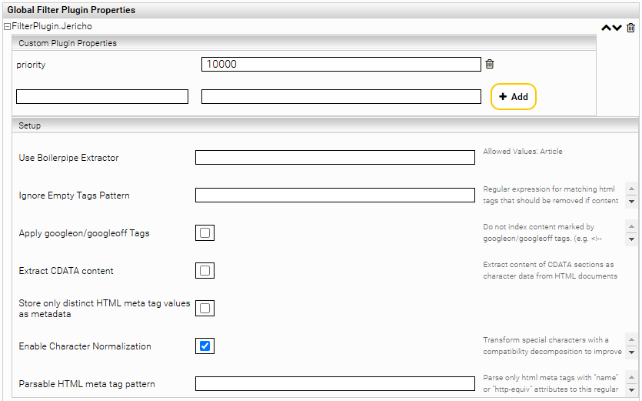This screenshot has height=401, width=642.
Task: Enable Extract CDATA content checkbox
Action: click(x=205, y=271)
